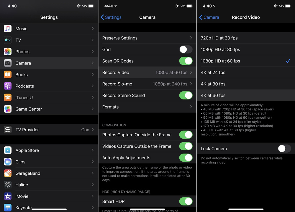Image resolution: width=295 pixels, height=212 pixels.
Task: Open the Books settings row
Action: tap(49, 74)
